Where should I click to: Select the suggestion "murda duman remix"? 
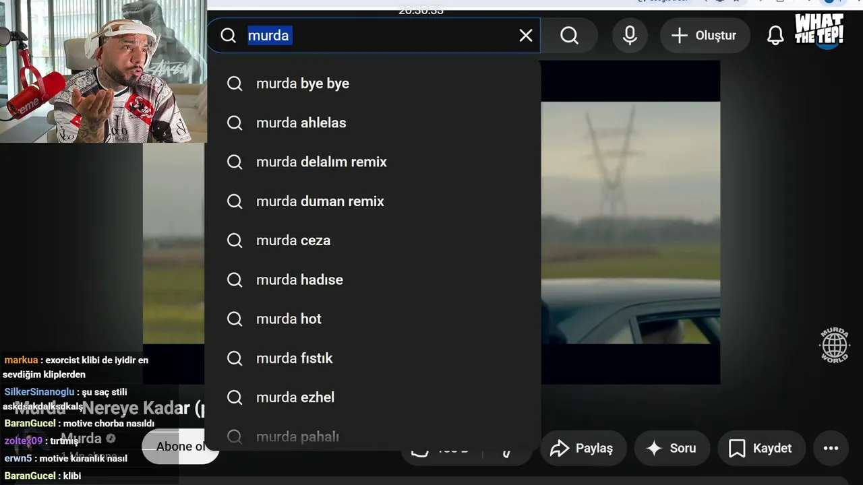pyautogui.click(x=373, y=201)
